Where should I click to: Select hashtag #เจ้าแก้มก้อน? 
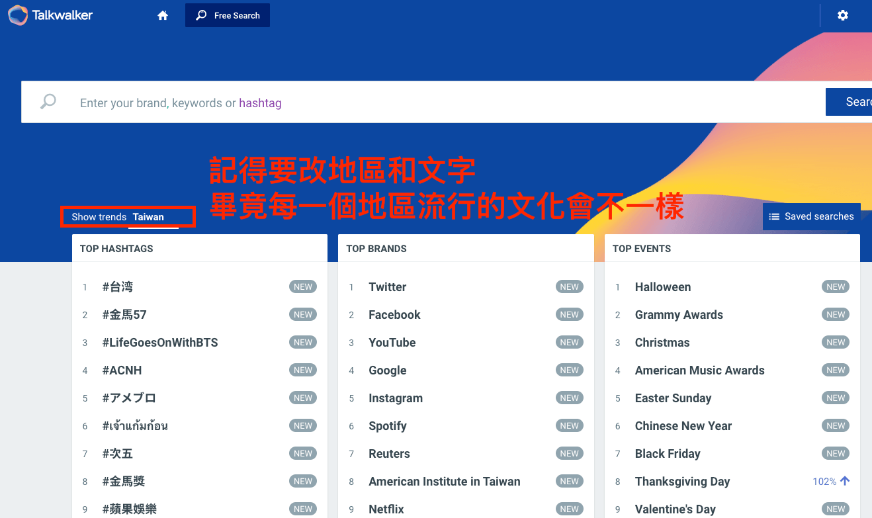coord(135,426)
